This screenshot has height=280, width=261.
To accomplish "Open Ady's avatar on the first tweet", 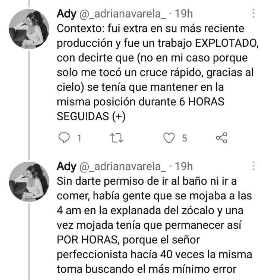I will 29,29.
